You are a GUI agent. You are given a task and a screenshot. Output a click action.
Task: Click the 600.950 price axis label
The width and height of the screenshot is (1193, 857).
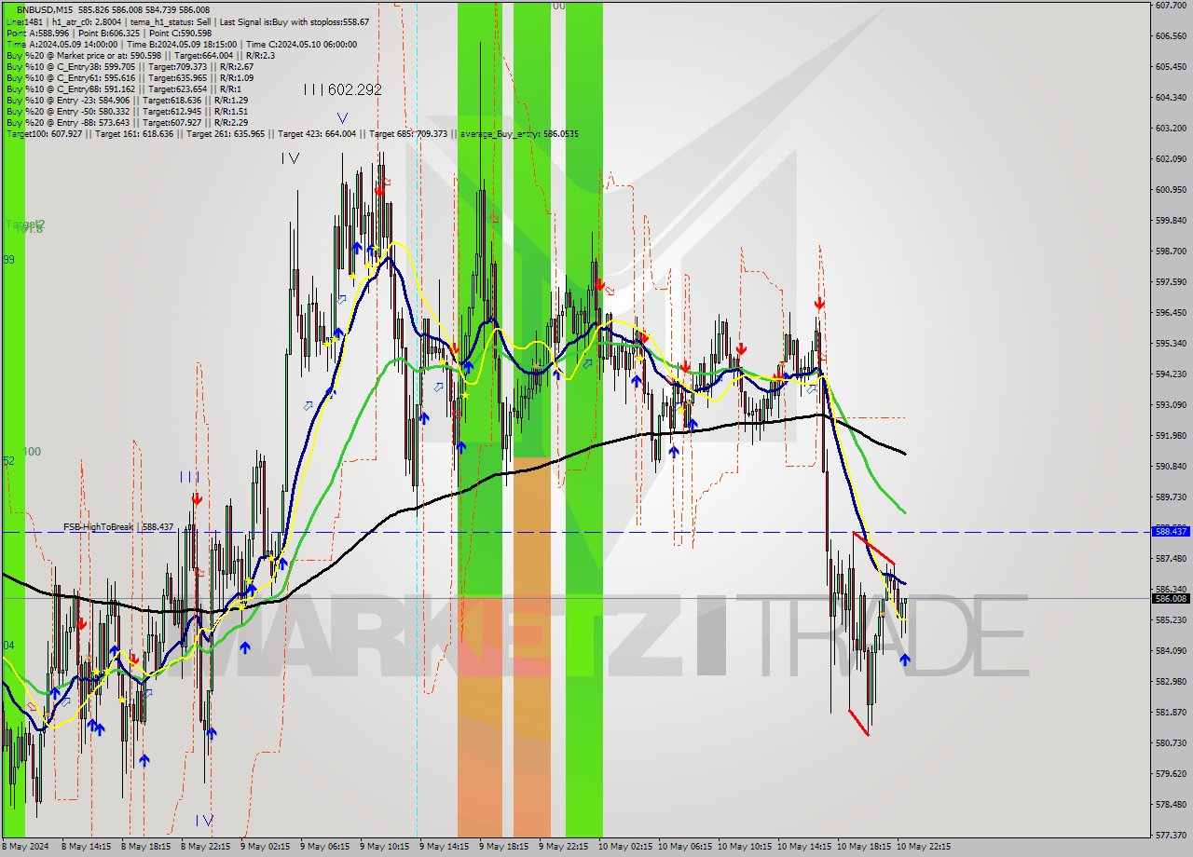pyautogui.click(x=1171, y=189)
